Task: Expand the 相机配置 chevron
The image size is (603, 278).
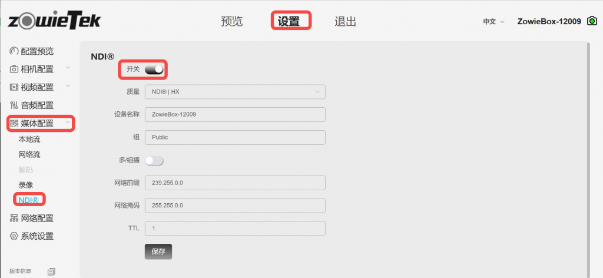Action: coord(68,68)
